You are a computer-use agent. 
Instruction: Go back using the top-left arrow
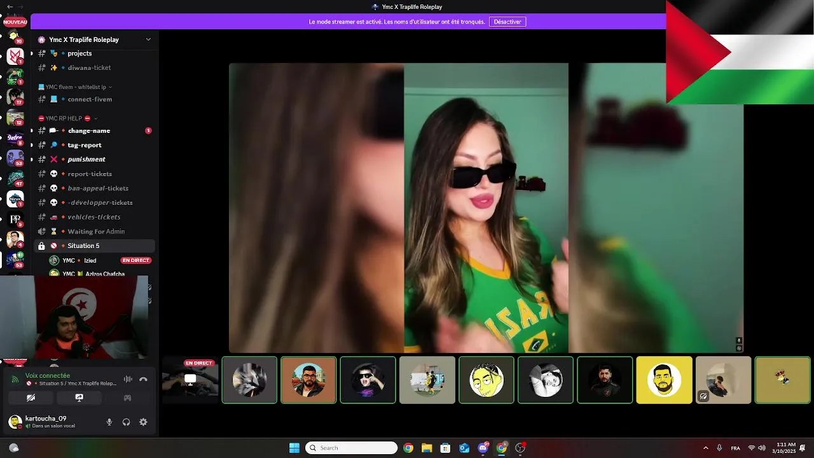[x=10, y=6]
